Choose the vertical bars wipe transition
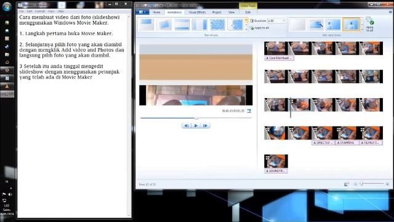 pyautogui.click(x=199, y=25)
